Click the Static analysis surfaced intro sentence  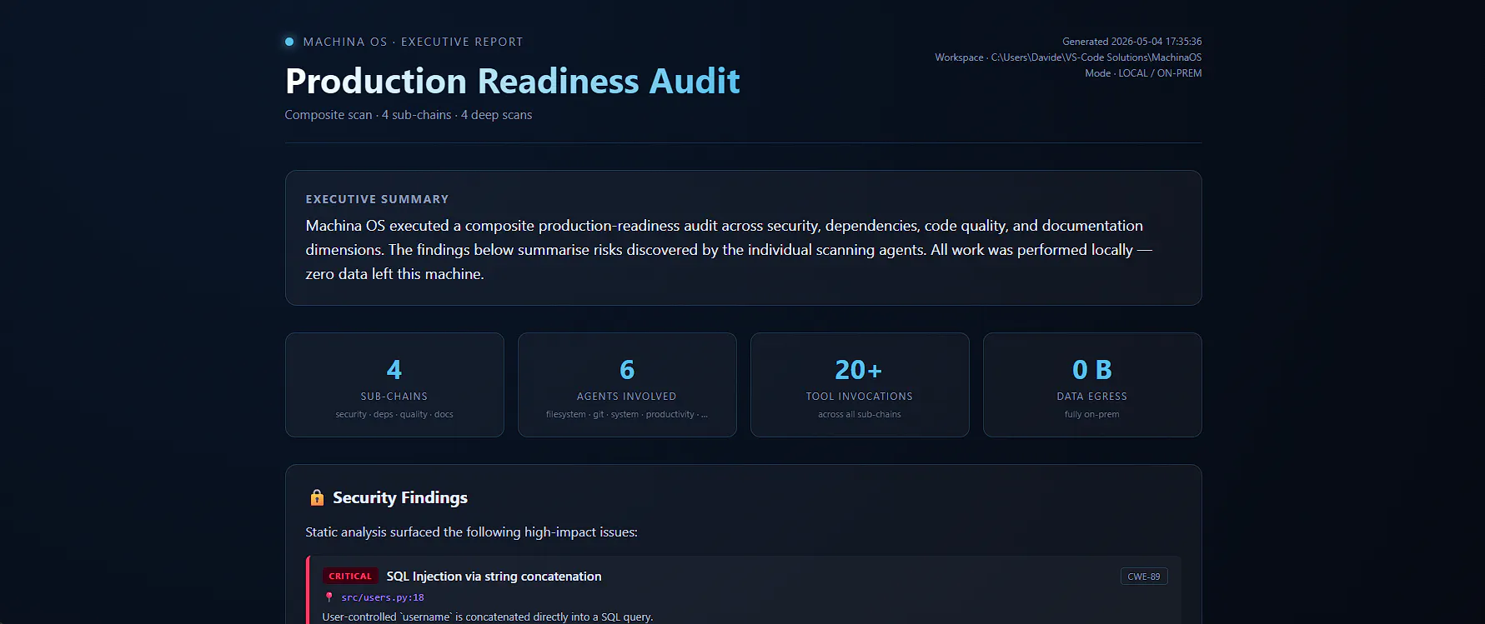pyautogui.click(x=472, y=532)
